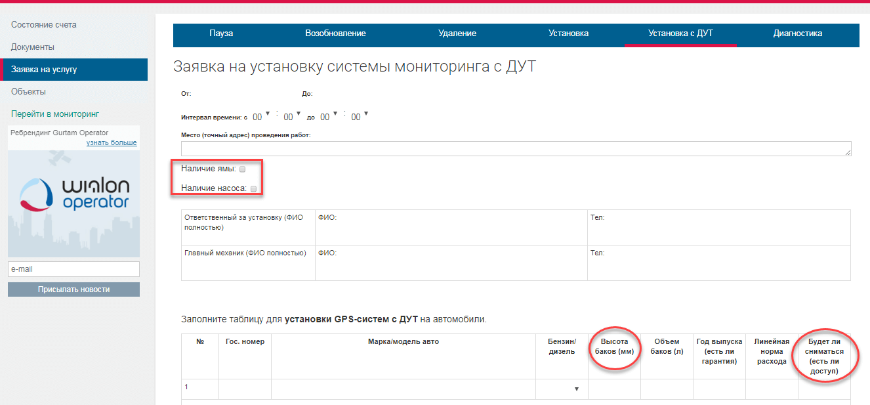Open the start minutes dropdown
870x405 pixels.
point(292,116)
